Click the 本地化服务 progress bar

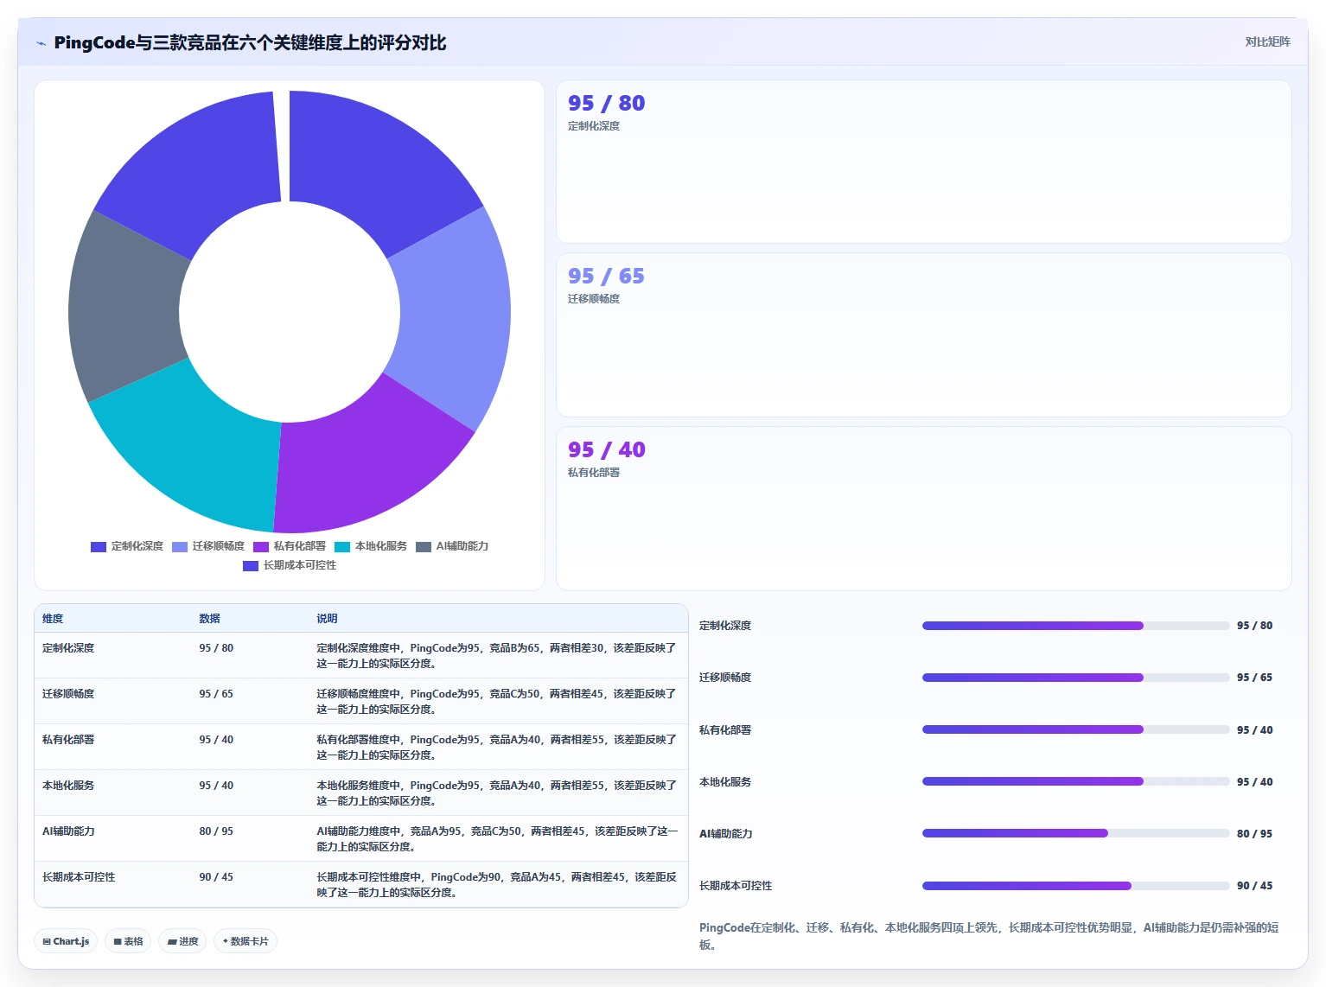[x=1075, y=781]
